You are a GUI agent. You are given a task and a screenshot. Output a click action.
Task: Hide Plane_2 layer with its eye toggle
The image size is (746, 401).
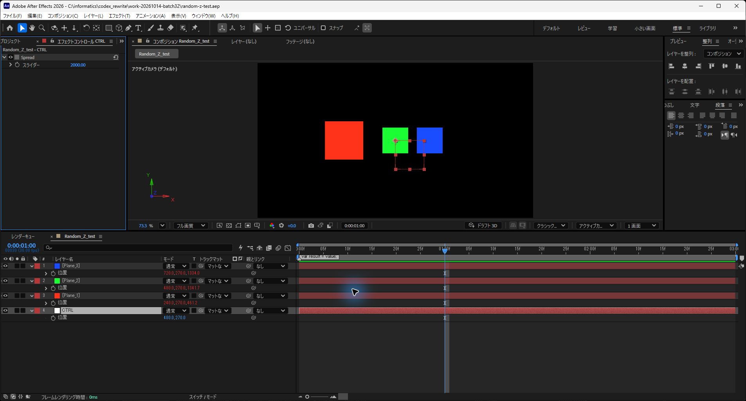5,281
